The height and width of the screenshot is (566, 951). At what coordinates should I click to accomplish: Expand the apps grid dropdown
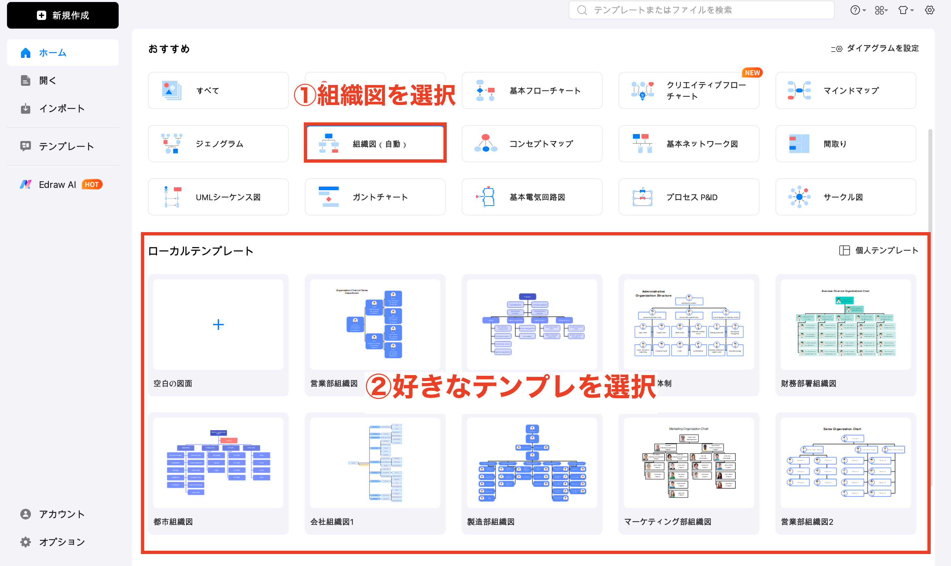pyautogui.click(x=881, y=10)
